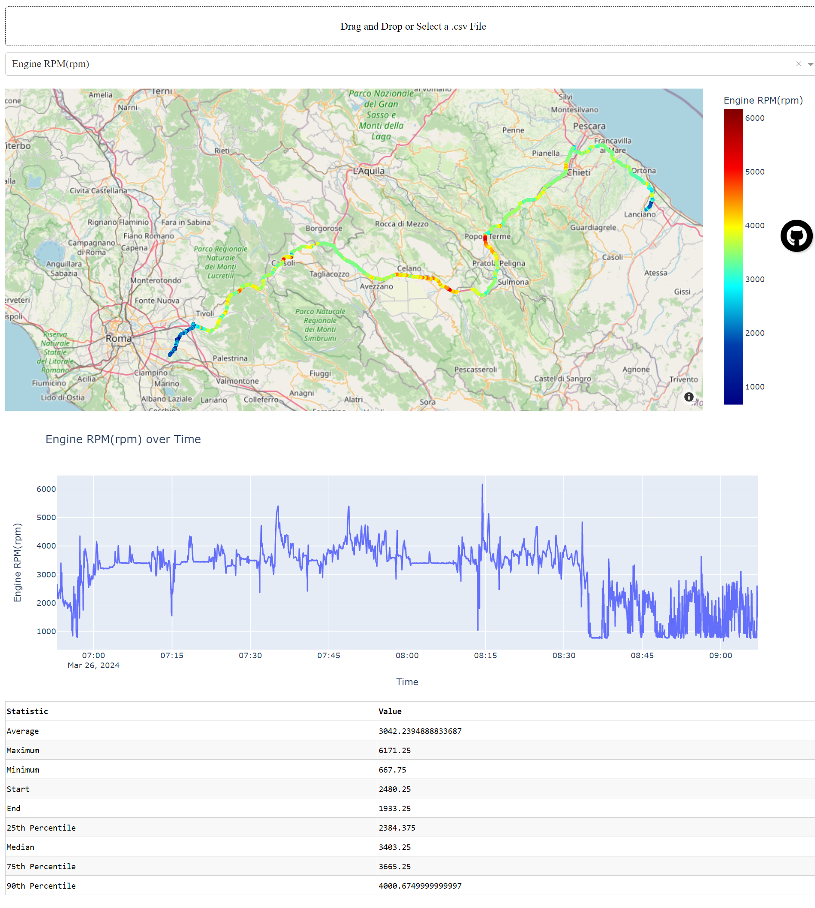The image size is (815, 908).
Task: Click the highest RPM spike near 08:15
Action: click(482, 485)
